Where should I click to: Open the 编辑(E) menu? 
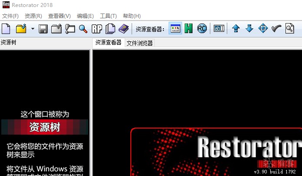(x=85, y=16)
